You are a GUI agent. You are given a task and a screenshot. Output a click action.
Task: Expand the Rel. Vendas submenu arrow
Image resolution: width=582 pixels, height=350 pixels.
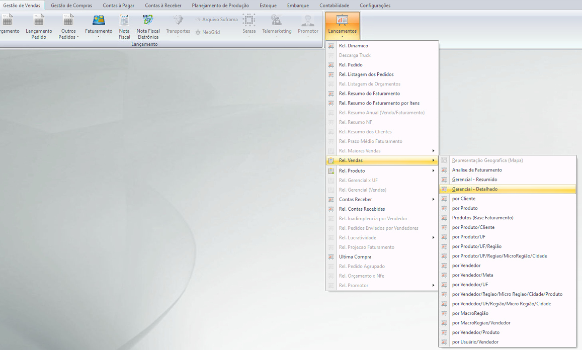click(433, 160)
